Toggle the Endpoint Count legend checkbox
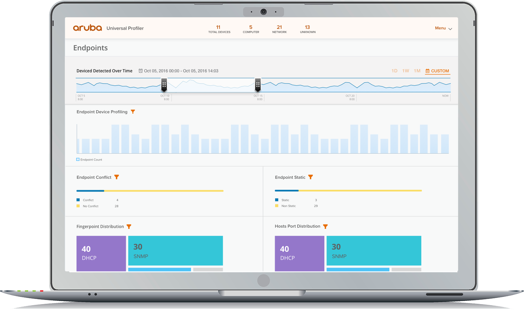The height and width of the screenshot is (310, 524). pyautogui.click(x=78, y=159)
